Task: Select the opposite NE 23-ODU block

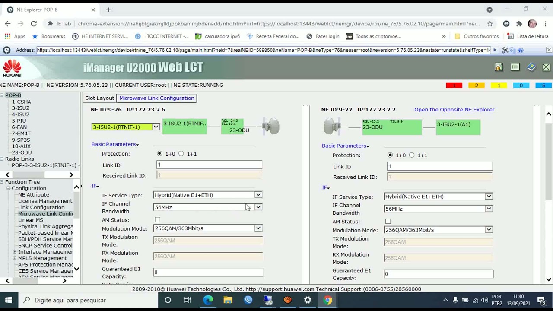Action: tap(391, 127)
